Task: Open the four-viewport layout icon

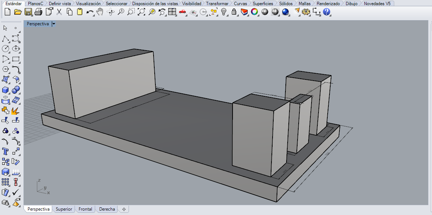Action: (172, 12)
